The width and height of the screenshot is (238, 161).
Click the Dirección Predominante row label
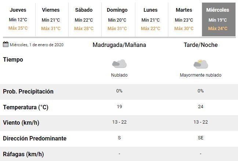click(35, 139)
